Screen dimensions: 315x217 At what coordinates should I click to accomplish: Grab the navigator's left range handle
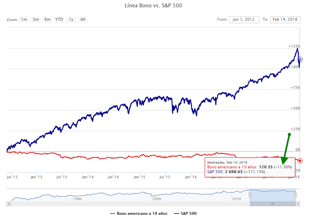[250, 195]
